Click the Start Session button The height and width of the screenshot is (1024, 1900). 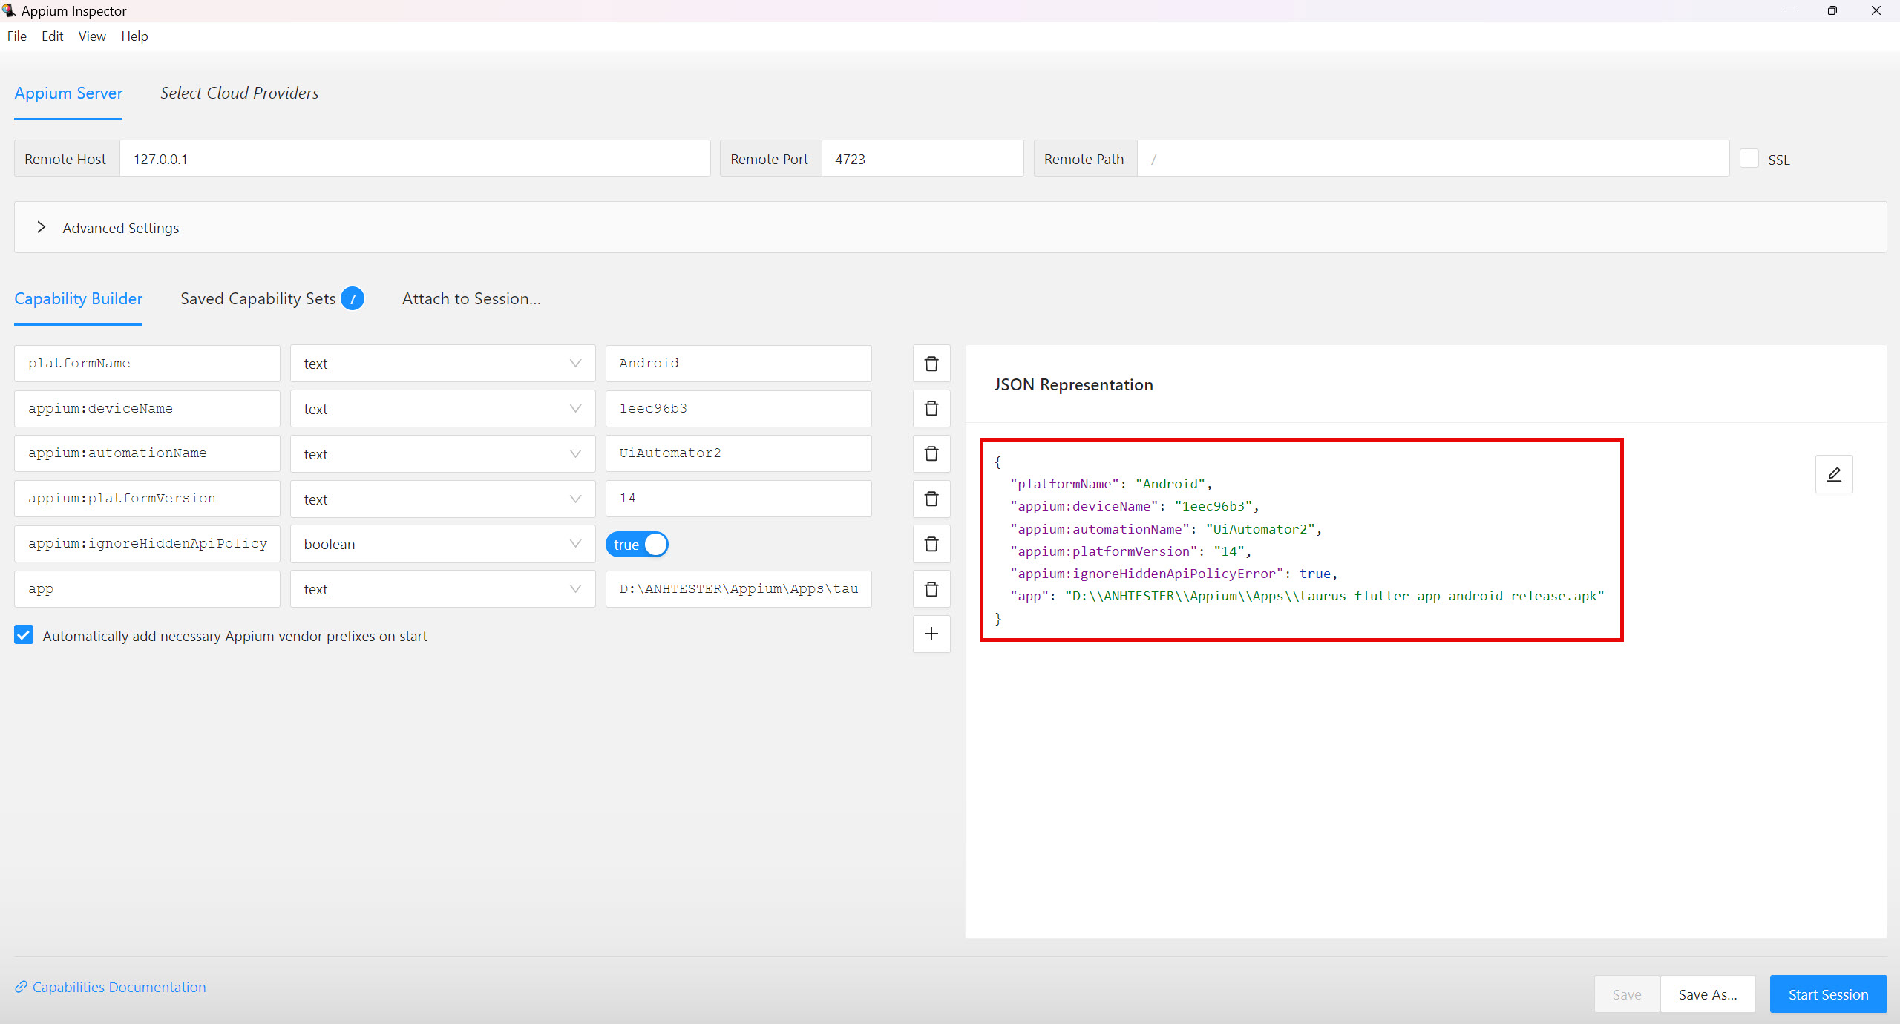(x=1828, y=994)
